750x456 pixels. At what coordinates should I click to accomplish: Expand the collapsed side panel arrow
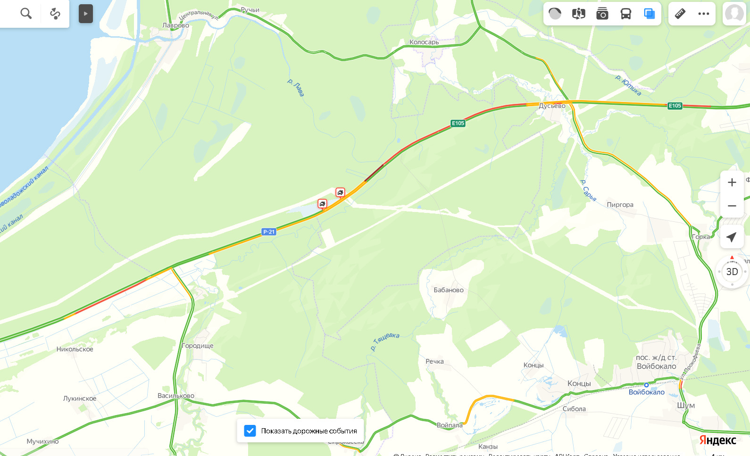tap(85, 14)
